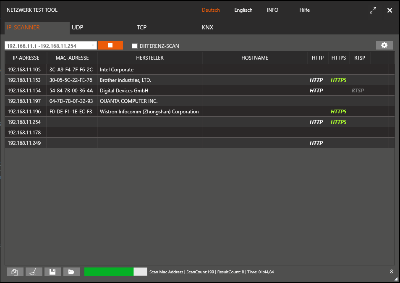Click the RTSP link for Digital Devices GmbH
The image size is (400, 283).
pos(358,91)
